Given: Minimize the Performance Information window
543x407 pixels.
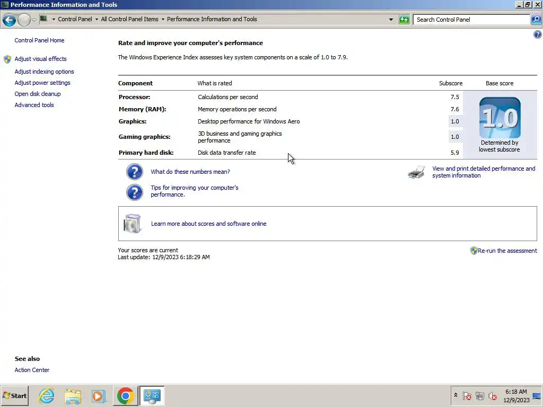Looking at the screenshot, I should (x=519, y=4).
